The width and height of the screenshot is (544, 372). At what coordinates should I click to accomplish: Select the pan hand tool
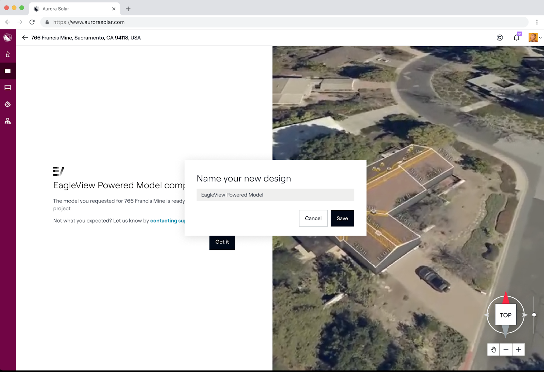click(x=493, y=350)
